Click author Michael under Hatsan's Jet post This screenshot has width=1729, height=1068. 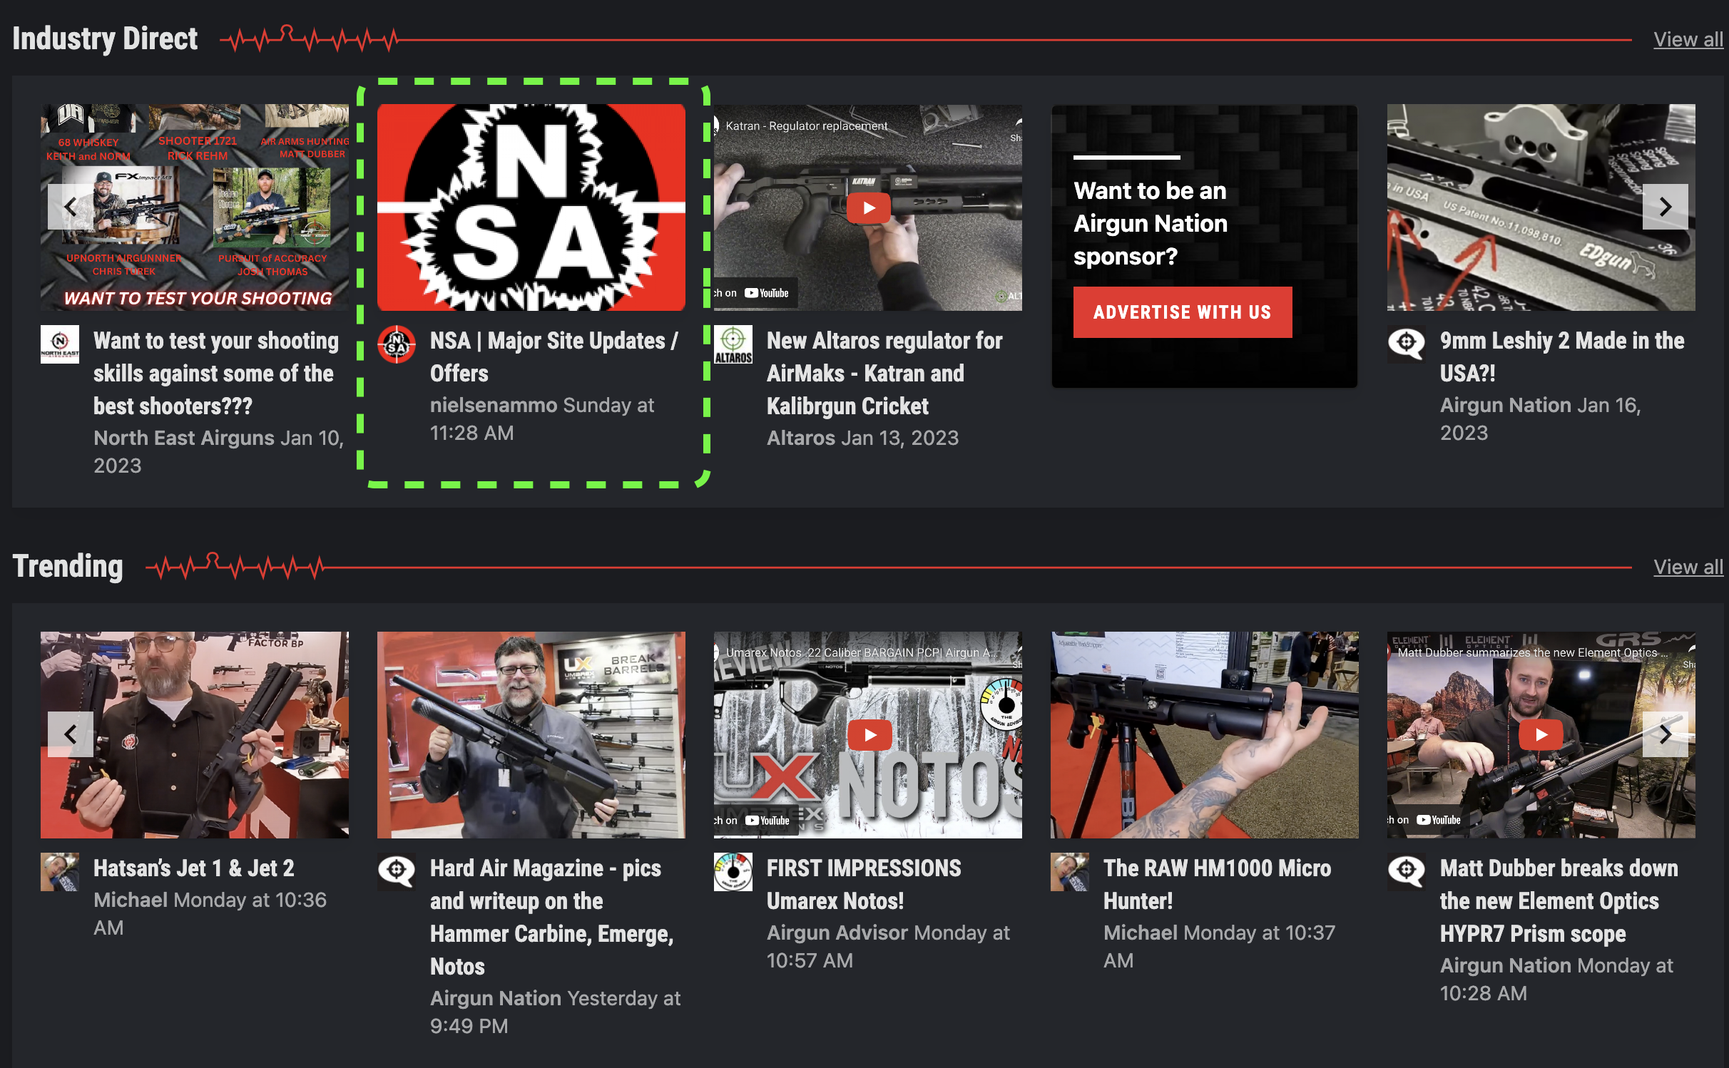tap(131, 900)
